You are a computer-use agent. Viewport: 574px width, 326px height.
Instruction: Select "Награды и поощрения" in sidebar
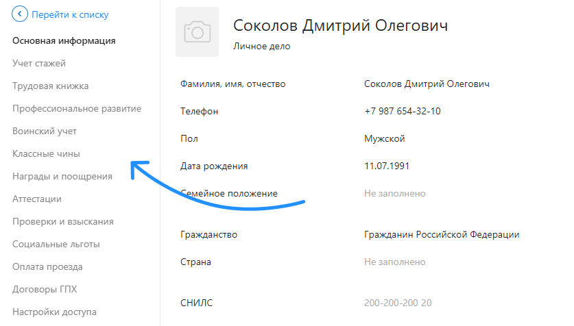pos(62,177)
